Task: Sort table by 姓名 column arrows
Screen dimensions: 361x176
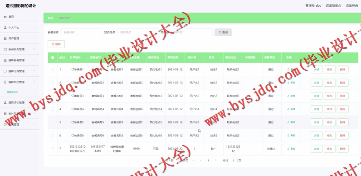Action: pos(216,58)
